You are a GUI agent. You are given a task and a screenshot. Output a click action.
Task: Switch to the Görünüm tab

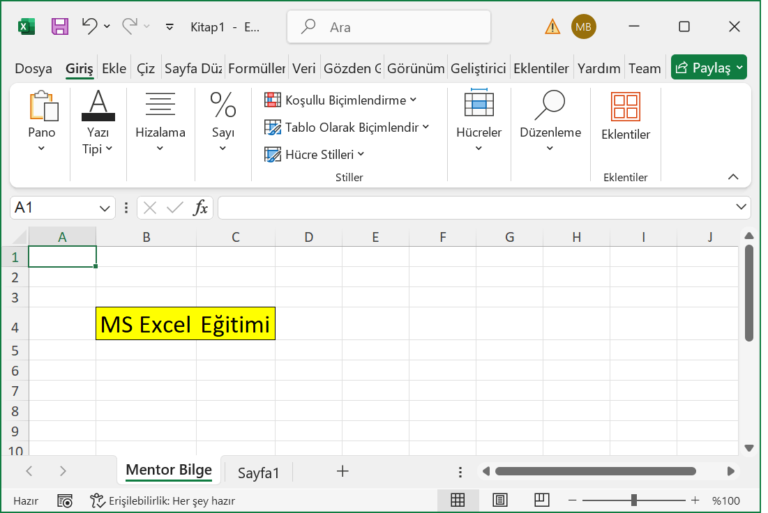(416, 68)
